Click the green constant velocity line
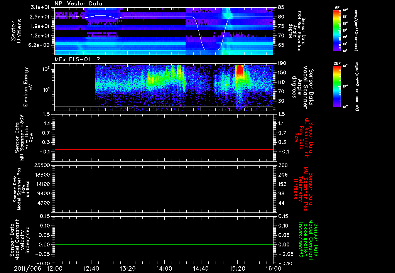The height and width of the screenshot is (273, 395). coord(164,244)
